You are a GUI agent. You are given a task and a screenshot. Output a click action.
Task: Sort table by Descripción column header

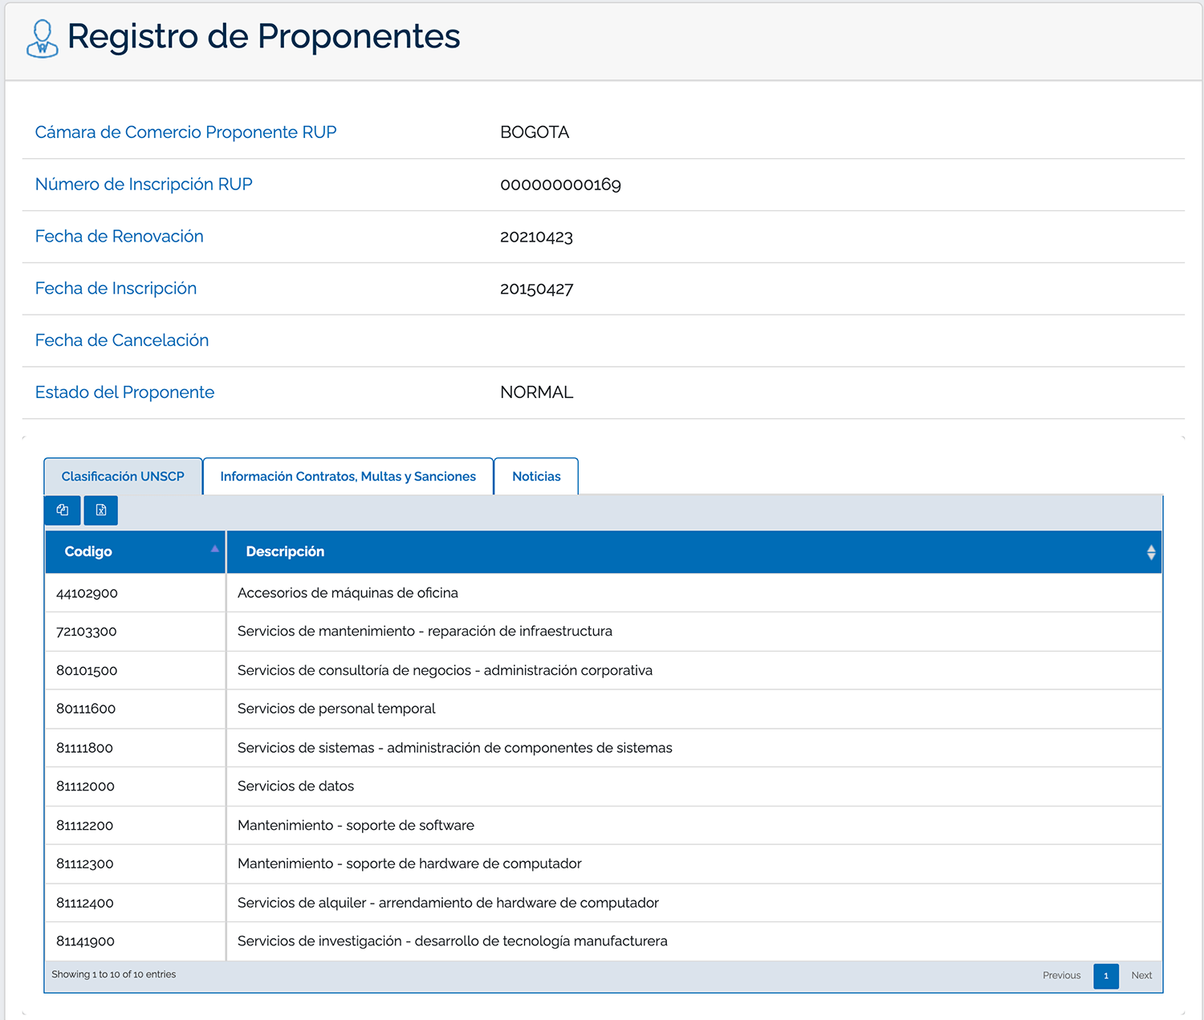pos(285,552)
